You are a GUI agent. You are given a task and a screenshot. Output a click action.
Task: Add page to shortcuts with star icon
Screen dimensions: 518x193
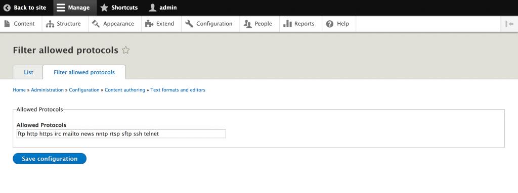pyautogui.click(x=125, y=50)
